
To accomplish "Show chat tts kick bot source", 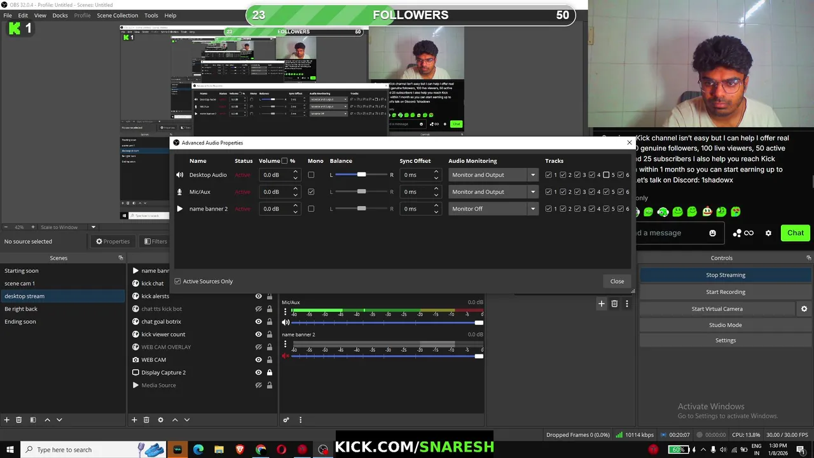I will [x=258, y=309].
